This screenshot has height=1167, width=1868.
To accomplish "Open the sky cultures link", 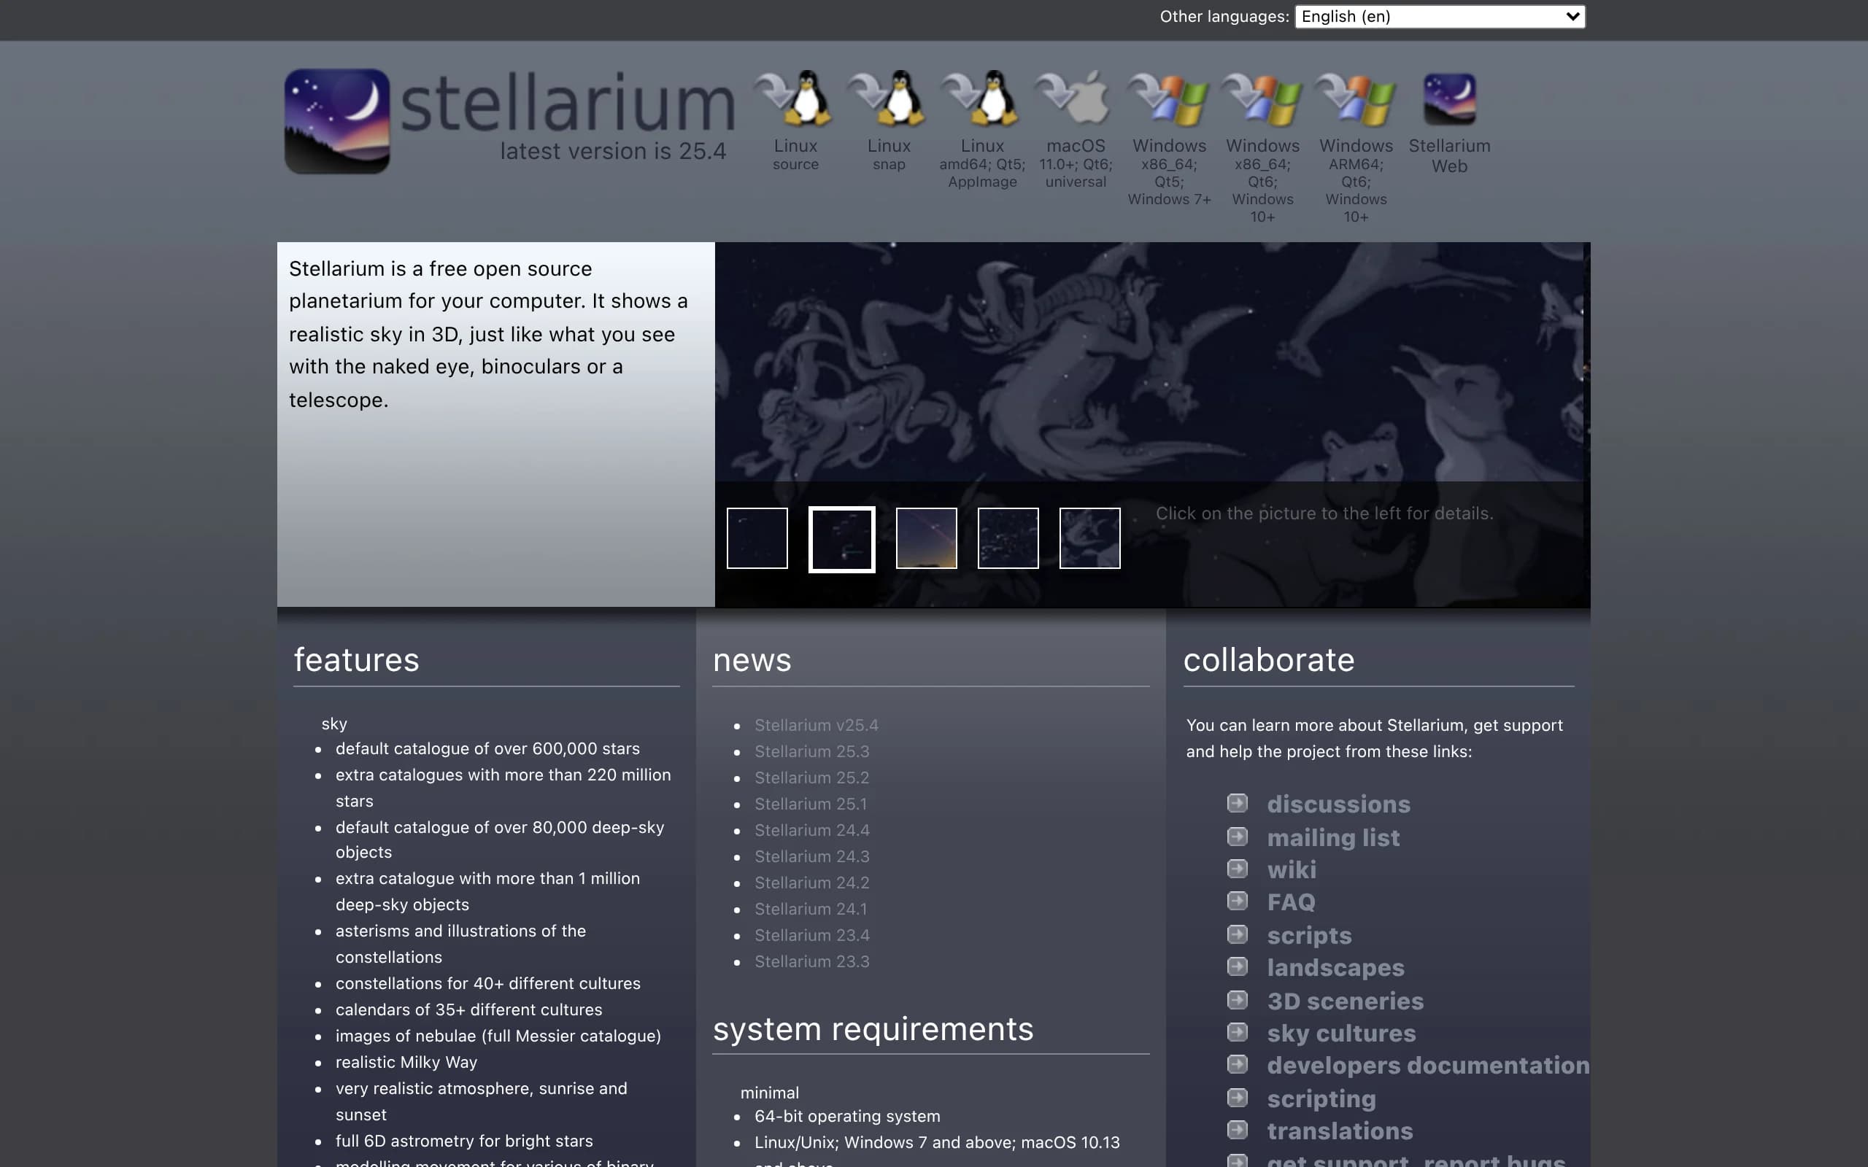I will [1342, 1034].
